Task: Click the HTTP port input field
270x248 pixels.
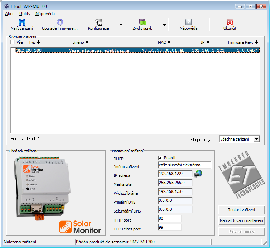Action: [x=169, y=218]
